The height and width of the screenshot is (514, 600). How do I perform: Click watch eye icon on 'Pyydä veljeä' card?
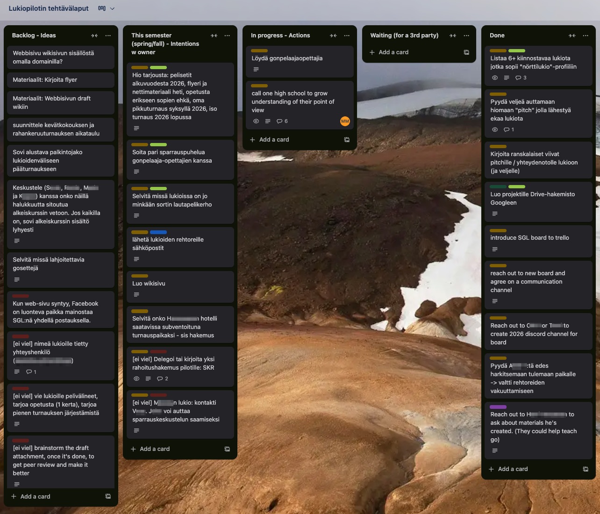495,130
